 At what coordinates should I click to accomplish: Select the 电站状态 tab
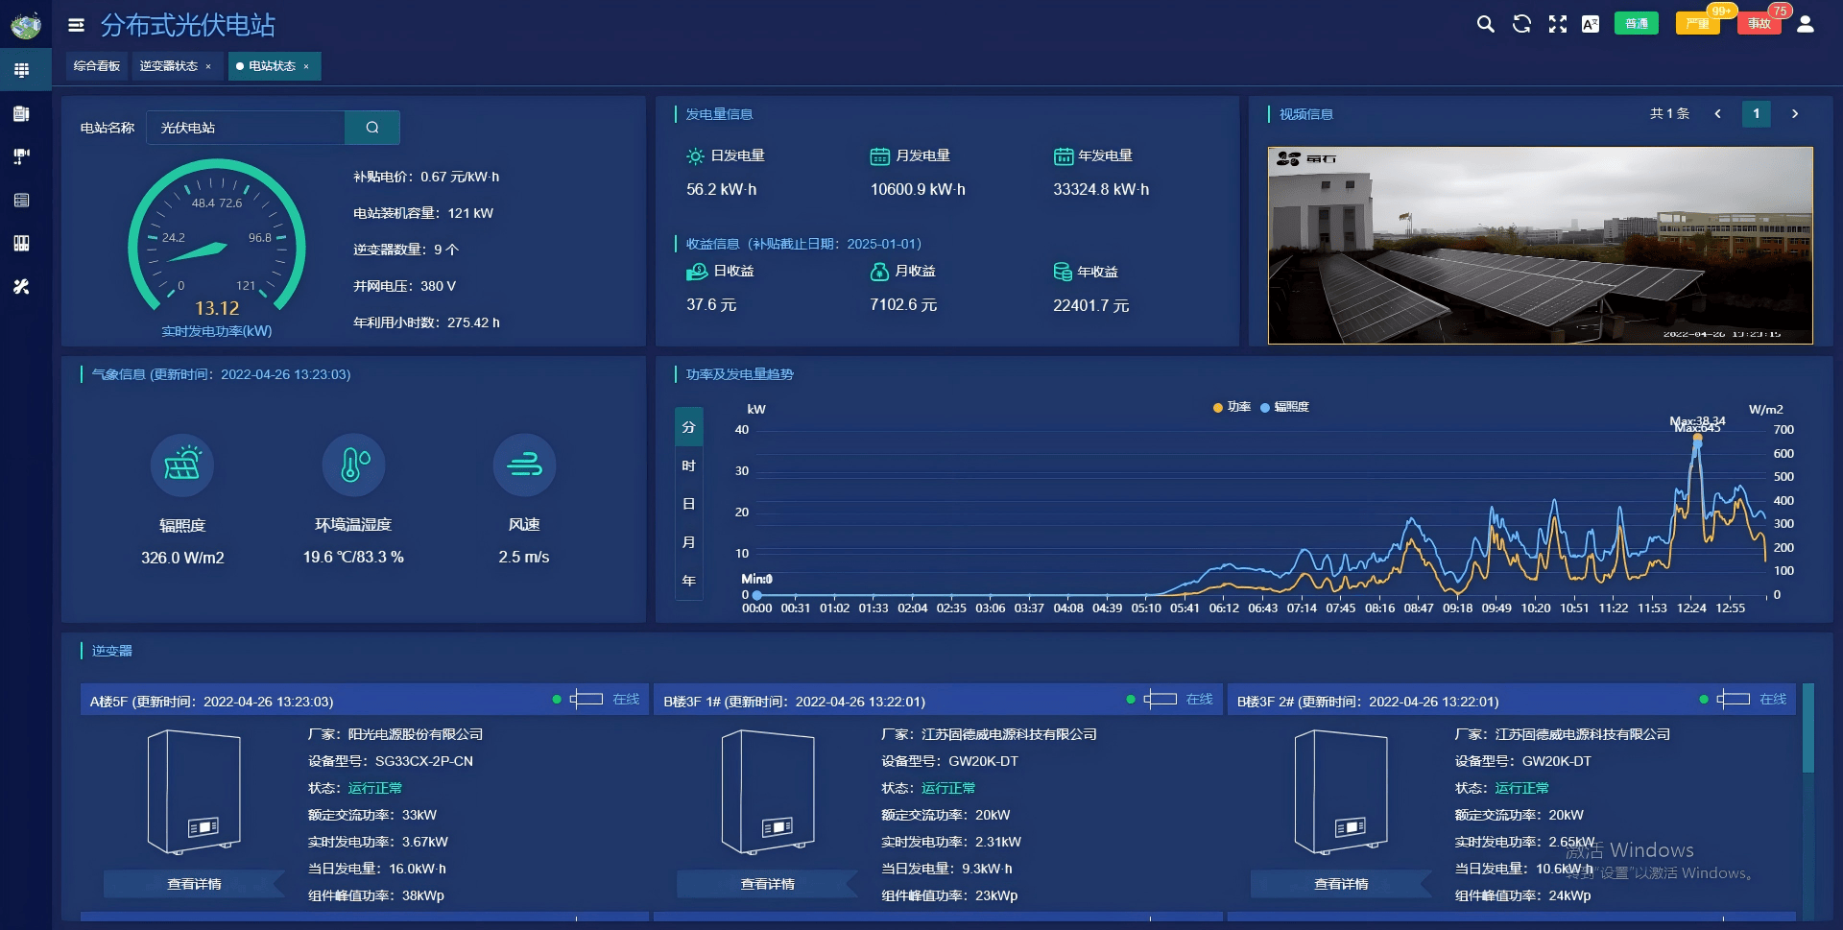[x=272, y=66]
